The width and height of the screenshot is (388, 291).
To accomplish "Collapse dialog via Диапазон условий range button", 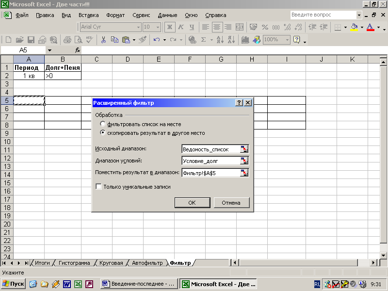I will pos(244,161).
